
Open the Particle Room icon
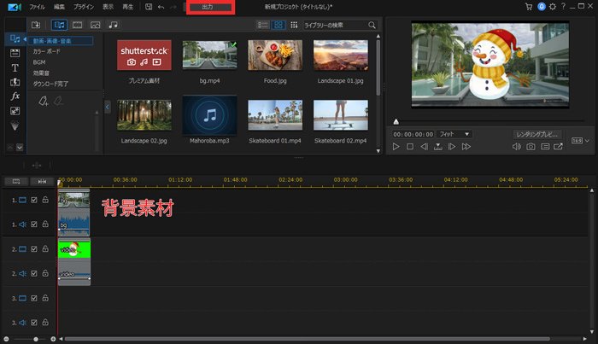pyautogui.click(x=15, y=125)
